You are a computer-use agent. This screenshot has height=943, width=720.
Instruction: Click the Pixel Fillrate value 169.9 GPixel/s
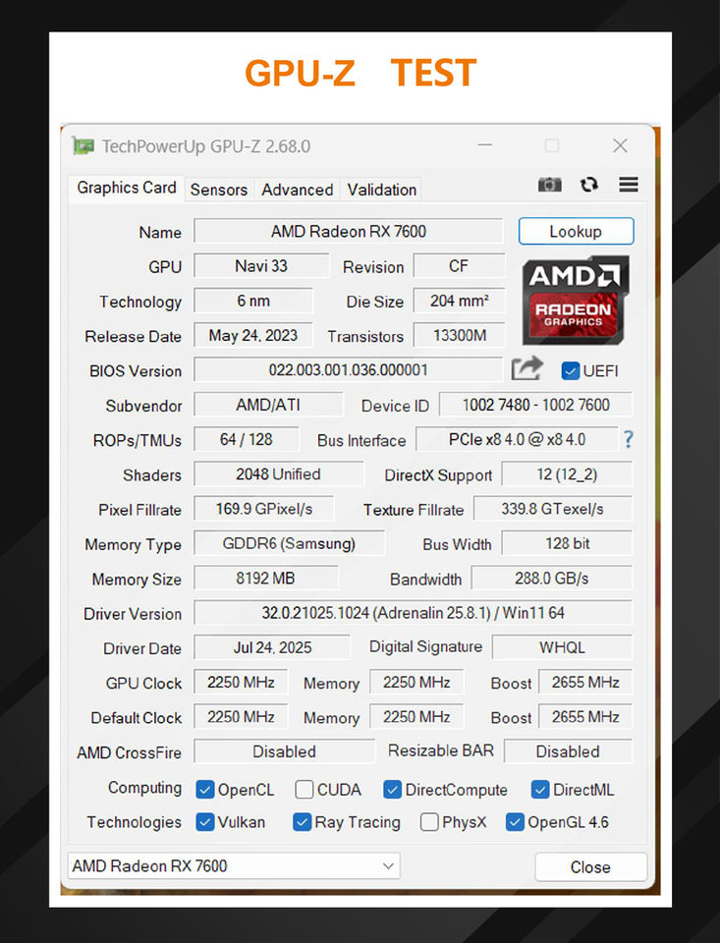pyautogui.click(x=263, y=509)
